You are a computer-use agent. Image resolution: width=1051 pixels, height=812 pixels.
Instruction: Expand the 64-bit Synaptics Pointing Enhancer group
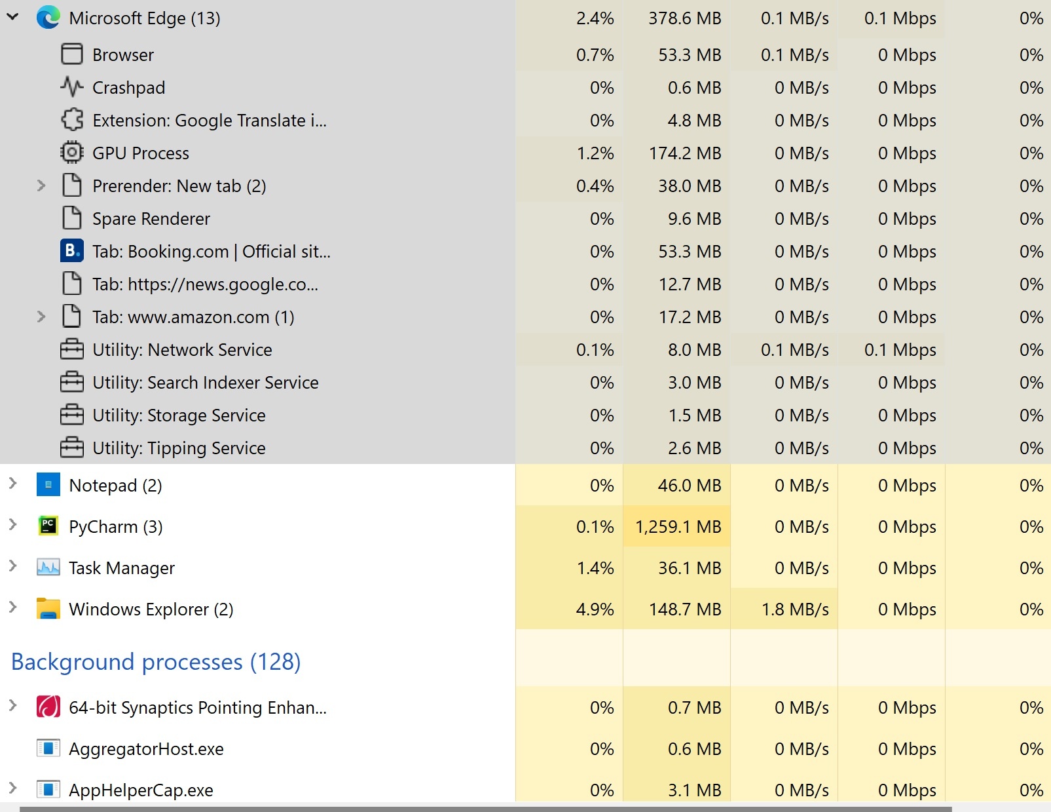click(x=12, y=705)
